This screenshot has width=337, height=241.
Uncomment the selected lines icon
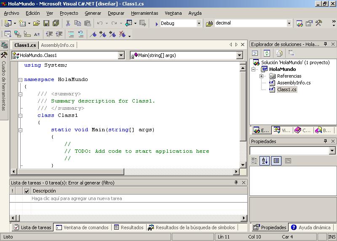(81, 34)
